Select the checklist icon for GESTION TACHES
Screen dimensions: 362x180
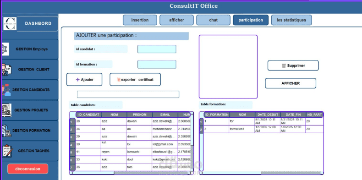(7, 151)
